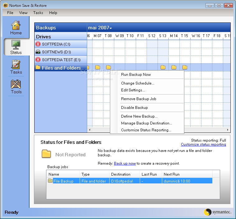
Task: Select the SOFTPEDIA TEST (E:\) drive row
Action: (61, 60)
